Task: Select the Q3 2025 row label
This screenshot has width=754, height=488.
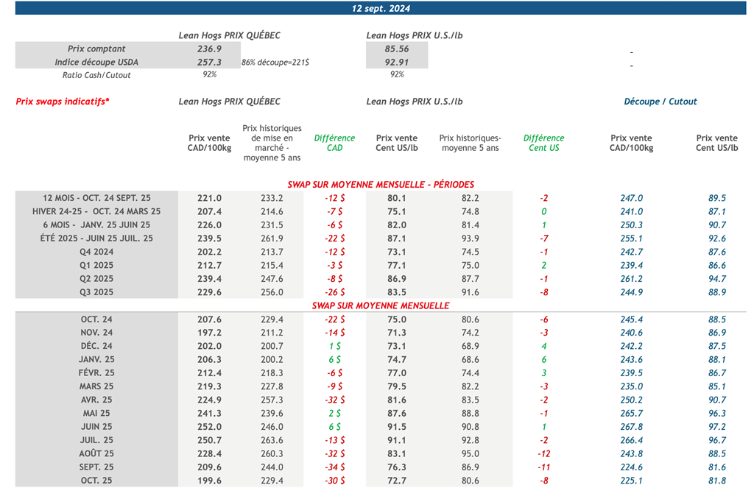Action: (96, 292)
